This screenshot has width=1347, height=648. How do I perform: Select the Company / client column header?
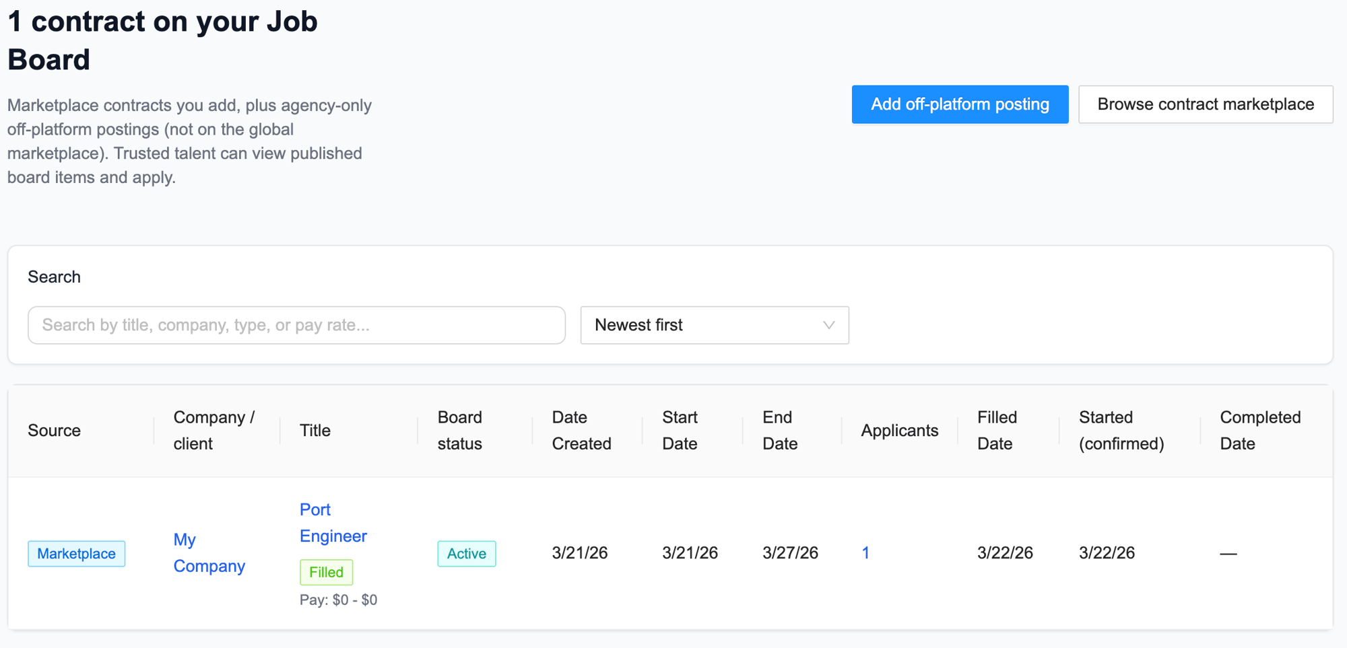pyautogui.click(x=213, y=431)
